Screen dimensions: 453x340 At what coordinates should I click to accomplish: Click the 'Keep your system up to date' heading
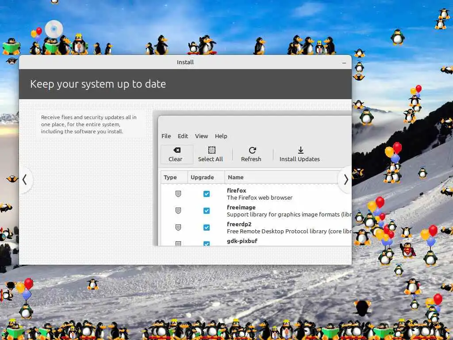pyautogui.click(x=98, y=84)
